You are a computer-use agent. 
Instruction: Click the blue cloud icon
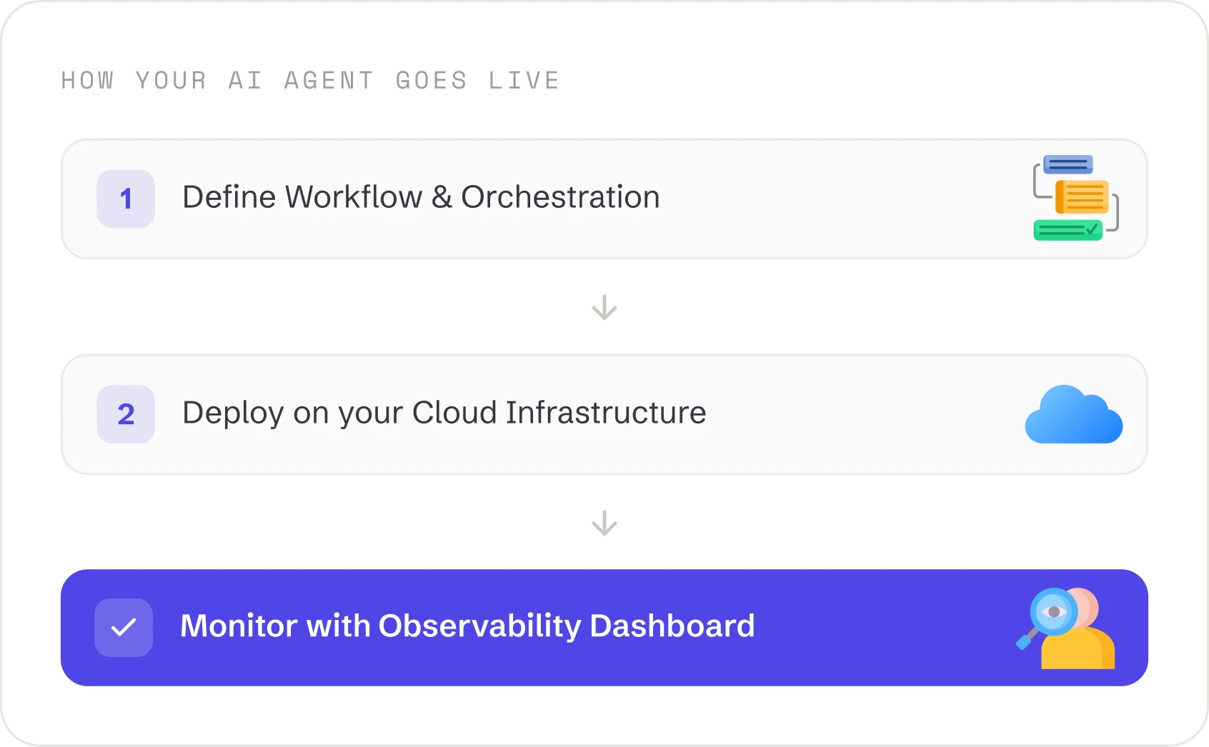[1073, 414]
